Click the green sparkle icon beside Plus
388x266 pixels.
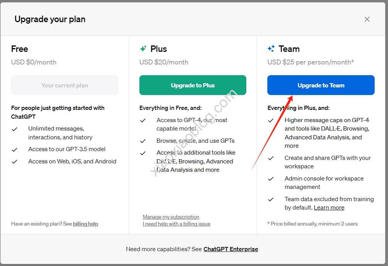click(x=143, y=49)
